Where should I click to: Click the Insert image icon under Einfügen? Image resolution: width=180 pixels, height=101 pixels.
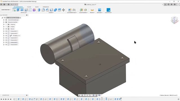click(100, 10)
